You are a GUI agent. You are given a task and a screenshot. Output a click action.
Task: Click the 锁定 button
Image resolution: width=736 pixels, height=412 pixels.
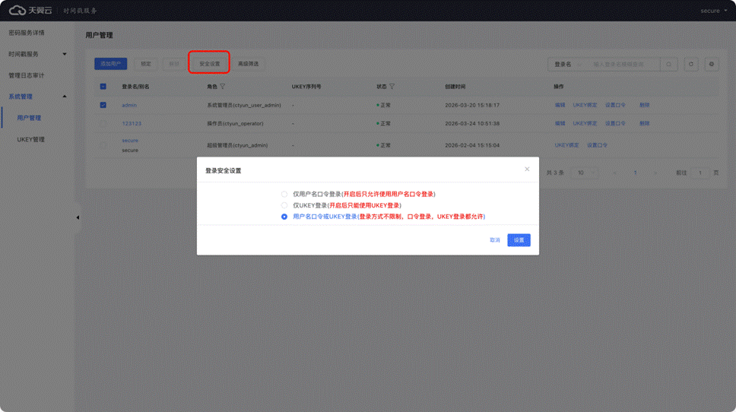(146, 64)
